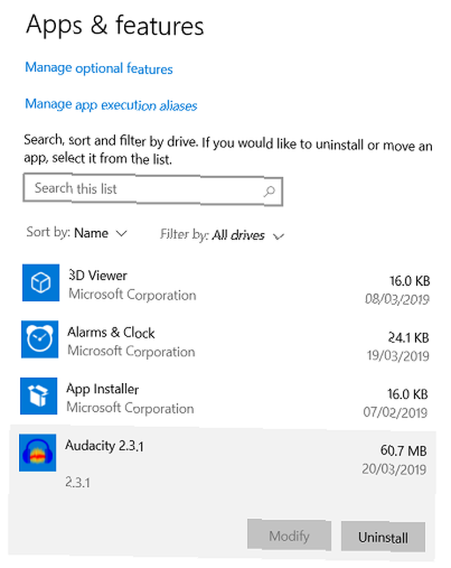Click the App Installer app icon

39,396
